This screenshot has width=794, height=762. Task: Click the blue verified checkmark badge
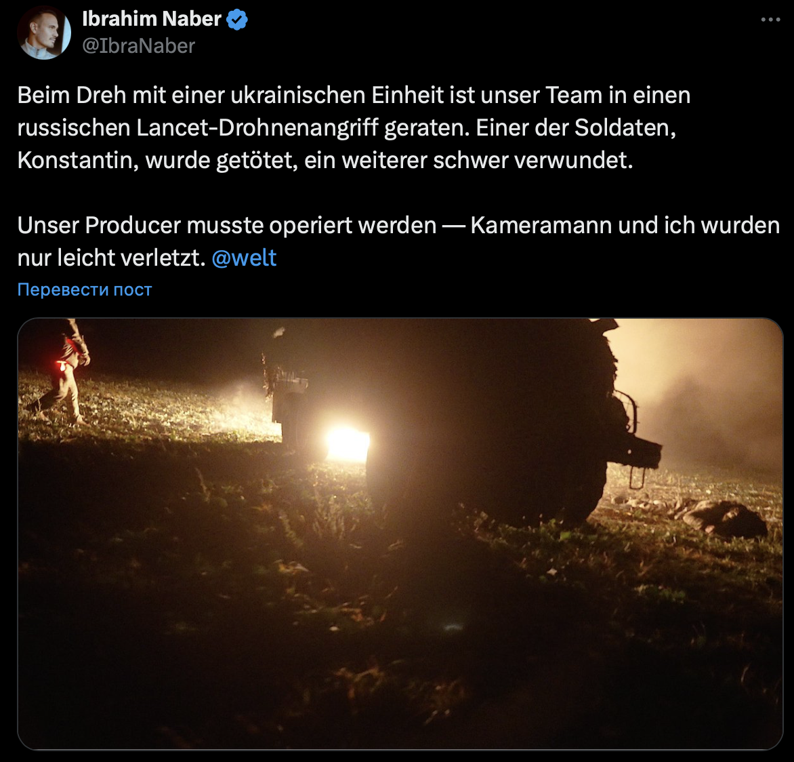[236, 19]
